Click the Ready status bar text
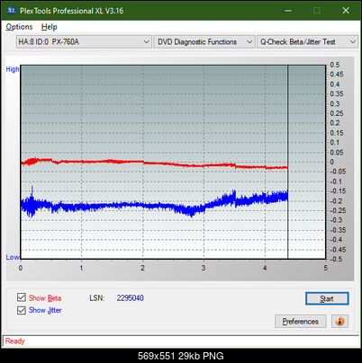This screenshot has height=363, width=362. [x=14, y=341]
